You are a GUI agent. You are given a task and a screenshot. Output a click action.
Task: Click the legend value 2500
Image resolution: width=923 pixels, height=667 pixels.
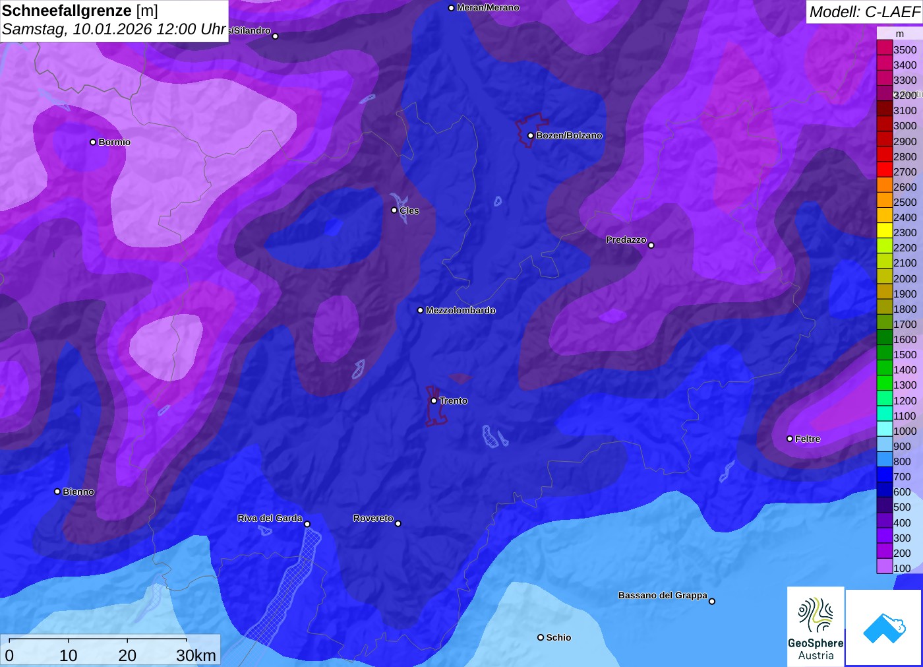coord(905,202)
